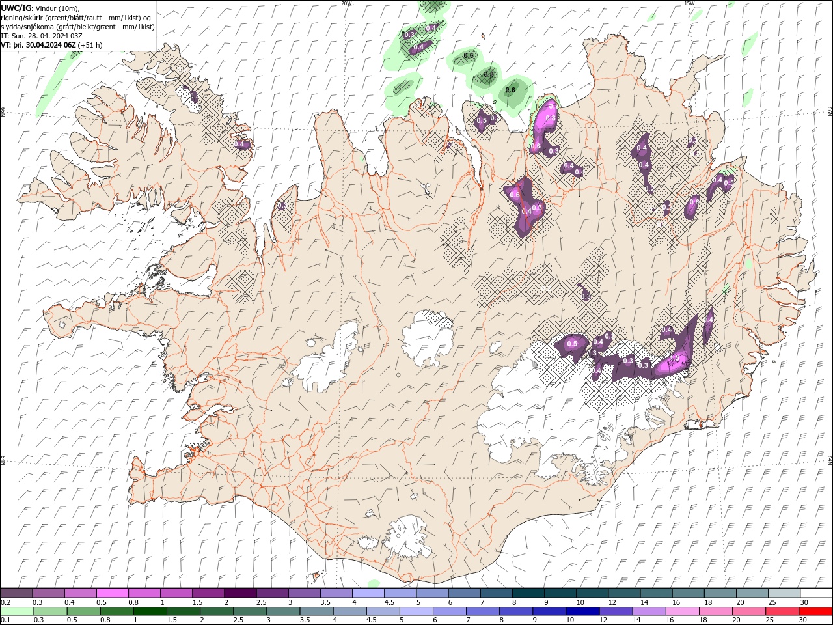Select the darkest purple upper-row swatch labeled 2
Image resolution: width=833 pixels, height=625 pixels.
point(240,593)
